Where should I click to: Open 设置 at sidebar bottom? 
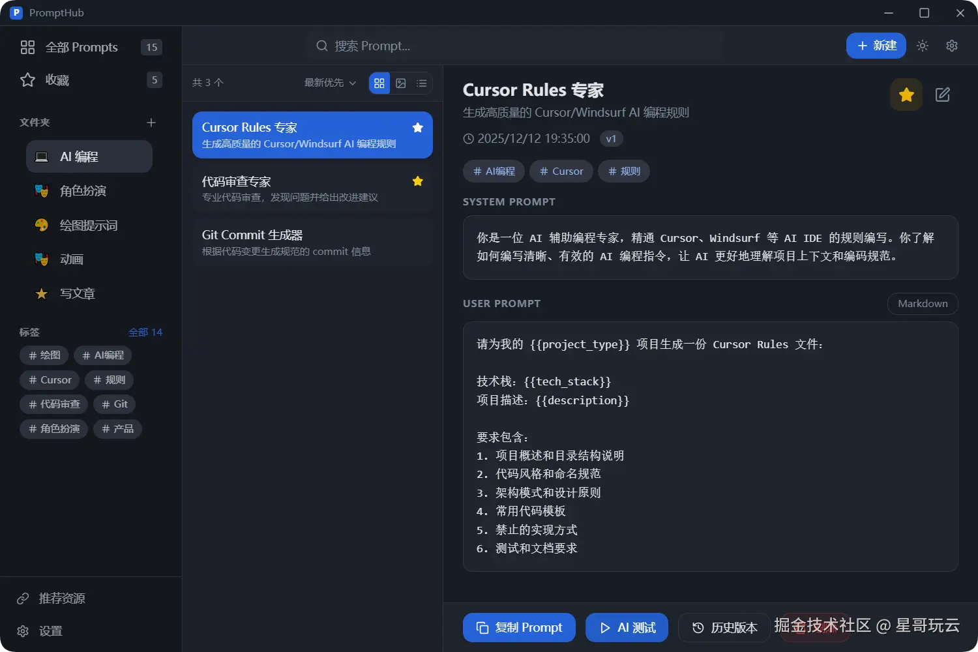[x=40, y=630]
